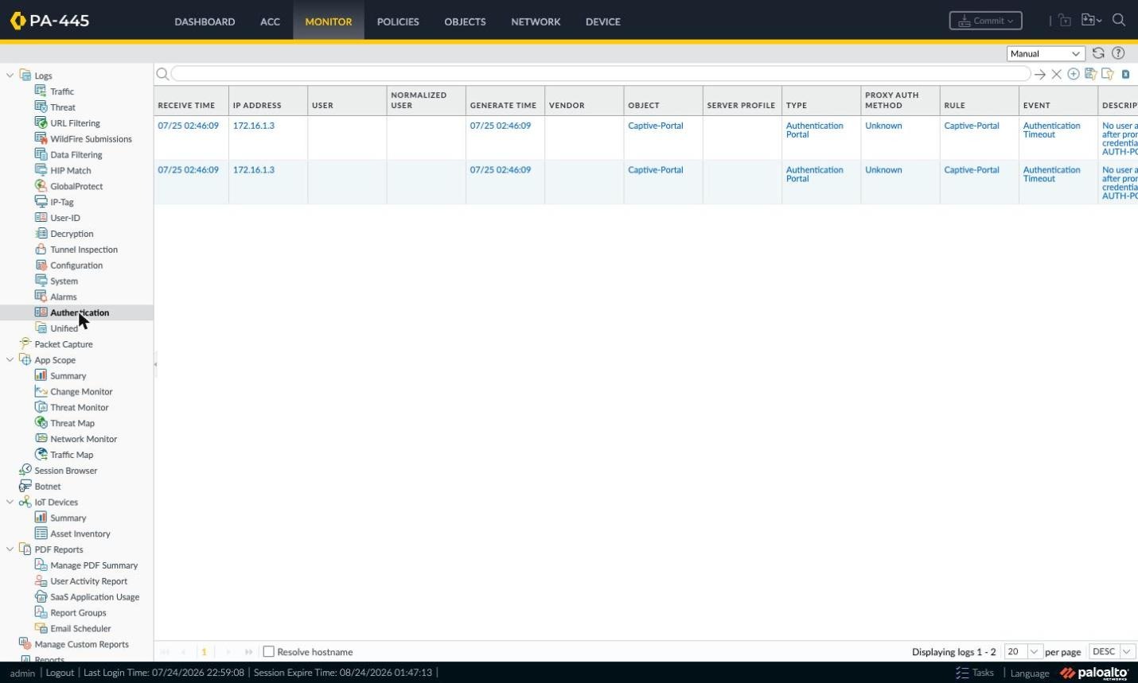1138x683 pixels.
Task: Open System logs
Action: click(x=64, y=281)
